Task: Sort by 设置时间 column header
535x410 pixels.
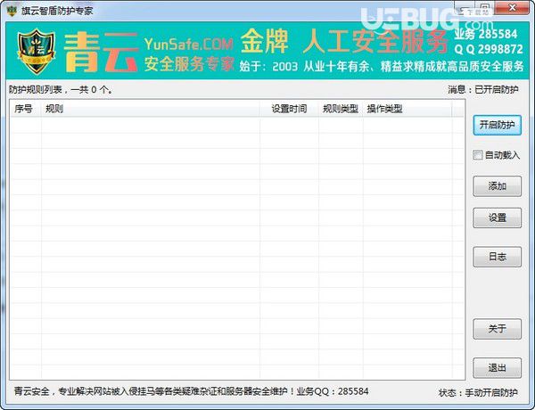Action: [x=289, y=109]
